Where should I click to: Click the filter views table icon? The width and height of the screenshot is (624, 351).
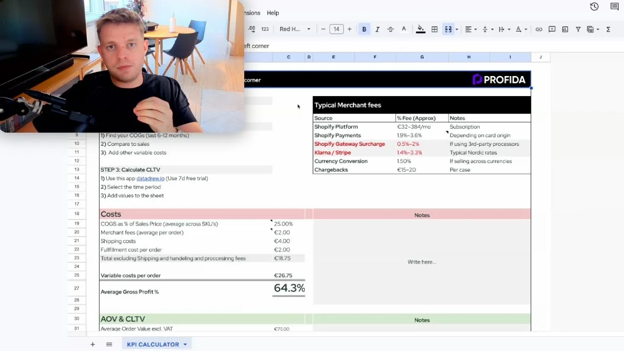(590, 29)
